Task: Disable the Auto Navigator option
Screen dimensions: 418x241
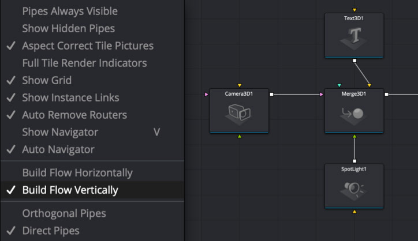Action: point(58,149)
